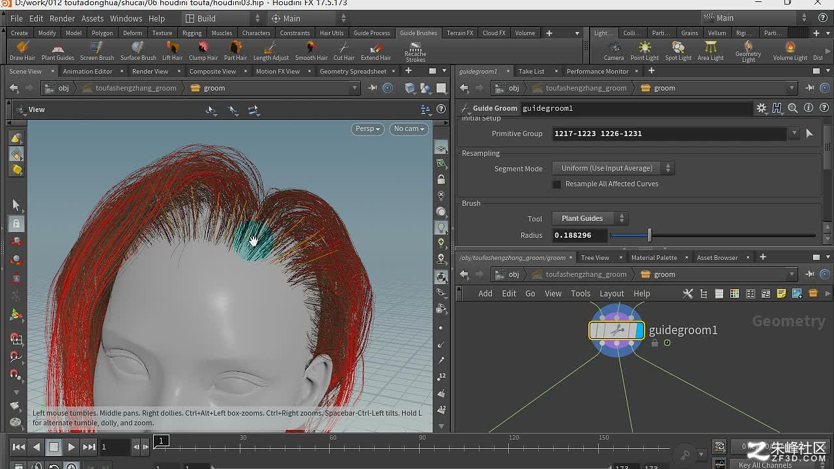834x469 pixels.
Task: Expand the scene view path dropdown arrow
Action: coord(354,88)
